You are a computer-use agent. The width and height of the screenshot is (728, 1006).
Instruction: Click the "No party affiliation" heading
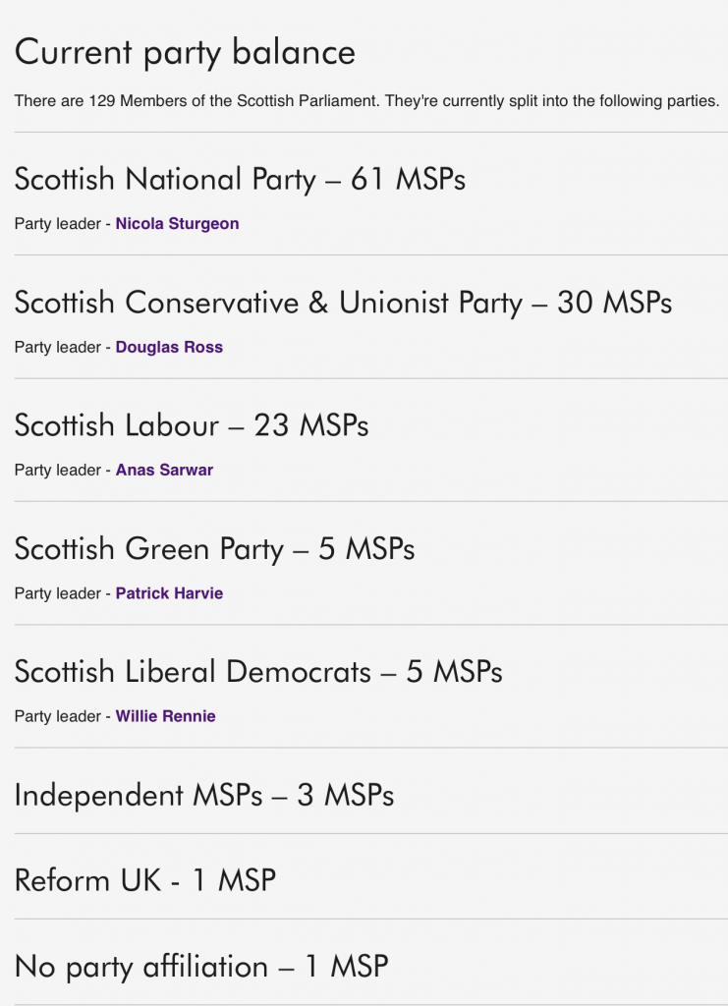pos(201,967)
